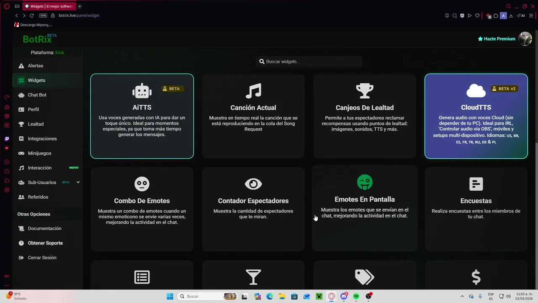Viewport: 538px width, 303px height.
Task: Click the eye icon for Contador Espectadores
Action: point(253,184)
